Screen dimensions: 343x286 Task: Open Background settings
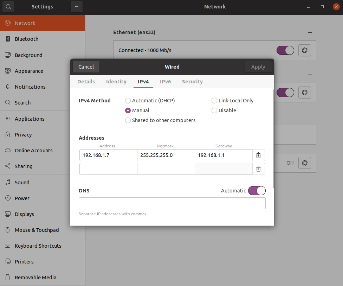click(43, 55)
